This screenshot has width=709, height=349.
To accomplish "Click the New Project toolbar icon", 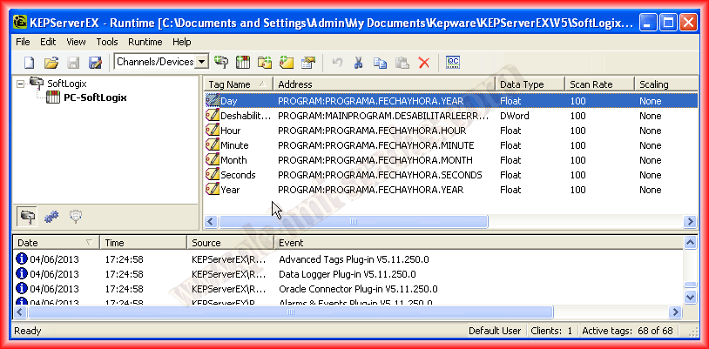I will [29, 62].
